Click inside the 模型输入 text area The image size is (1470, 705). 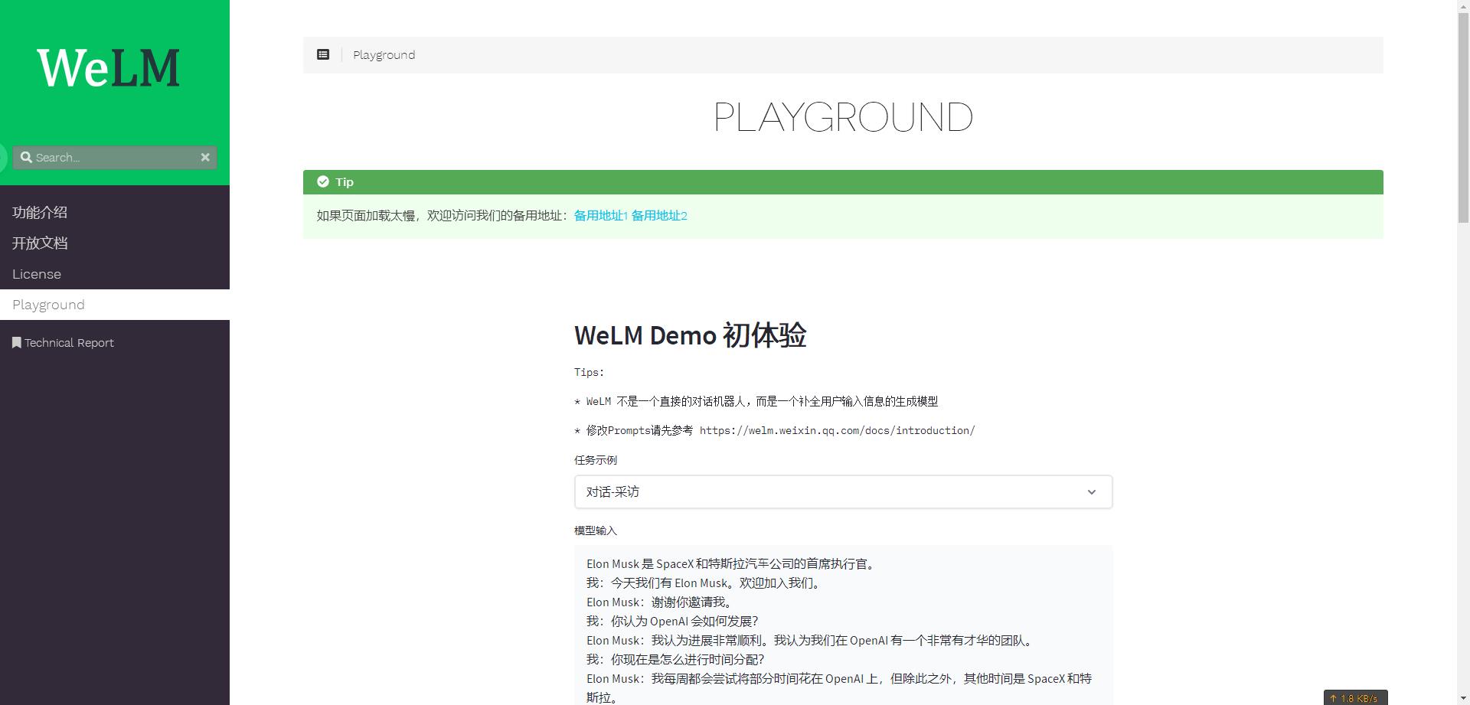click(843, 625)
